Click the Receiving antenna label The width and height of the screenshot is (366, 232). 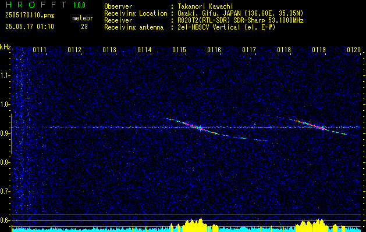[x=134, y=27]
